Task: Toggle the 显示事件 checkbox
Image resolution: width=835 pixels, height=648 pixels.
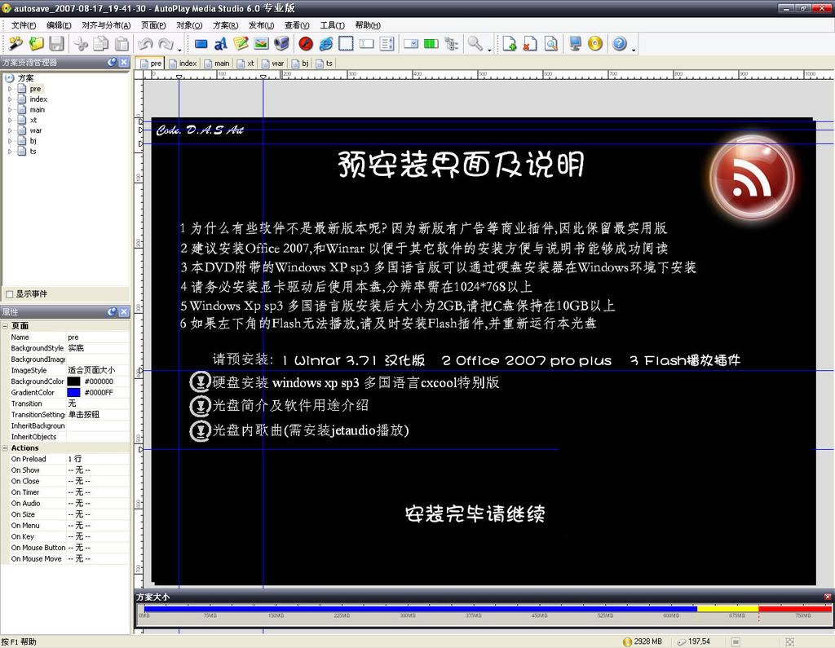Action: (9, 294)
